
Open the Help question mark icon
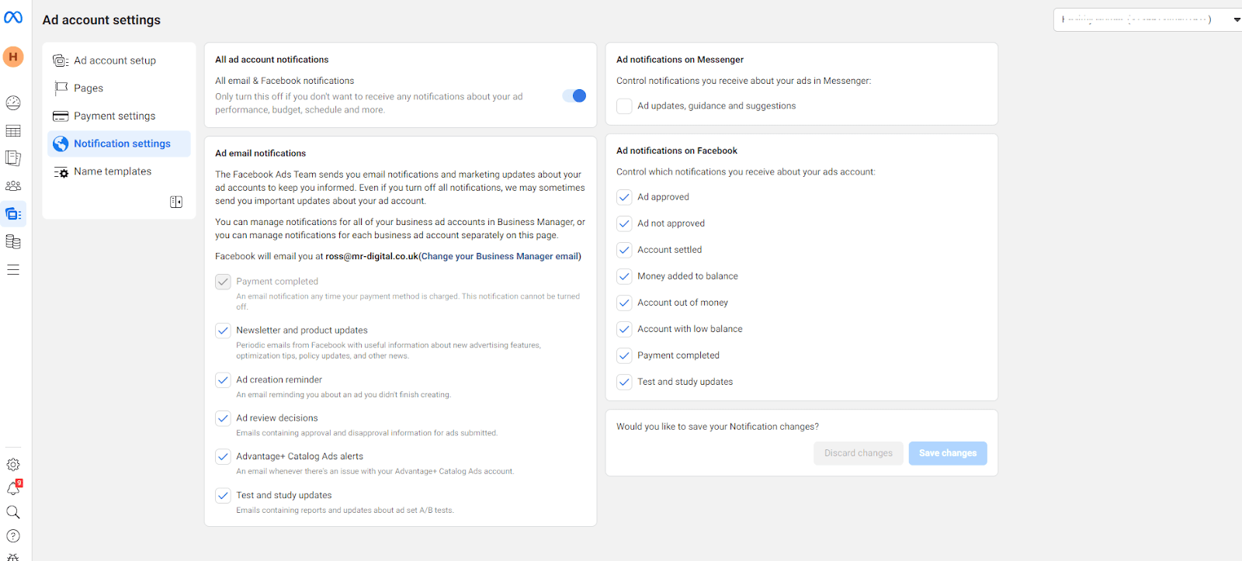click(13, 536)
